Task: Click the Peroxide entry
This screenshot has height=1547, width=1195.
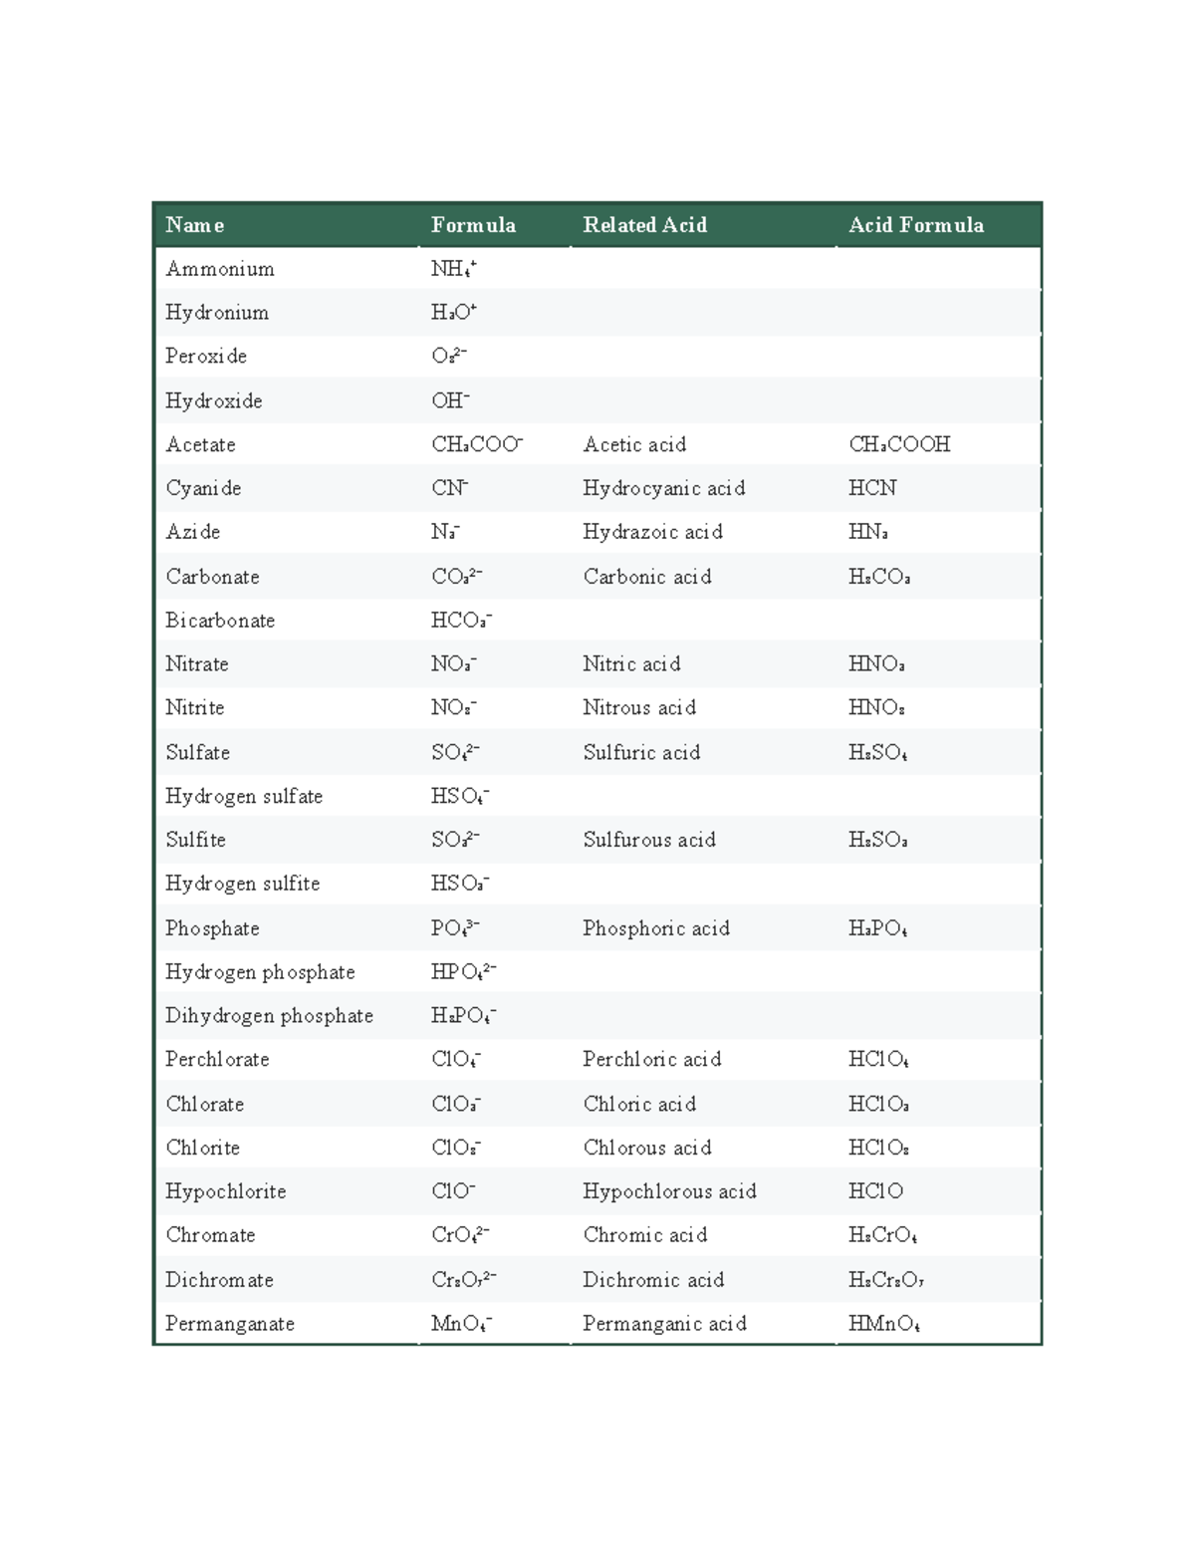Action: 206,357
